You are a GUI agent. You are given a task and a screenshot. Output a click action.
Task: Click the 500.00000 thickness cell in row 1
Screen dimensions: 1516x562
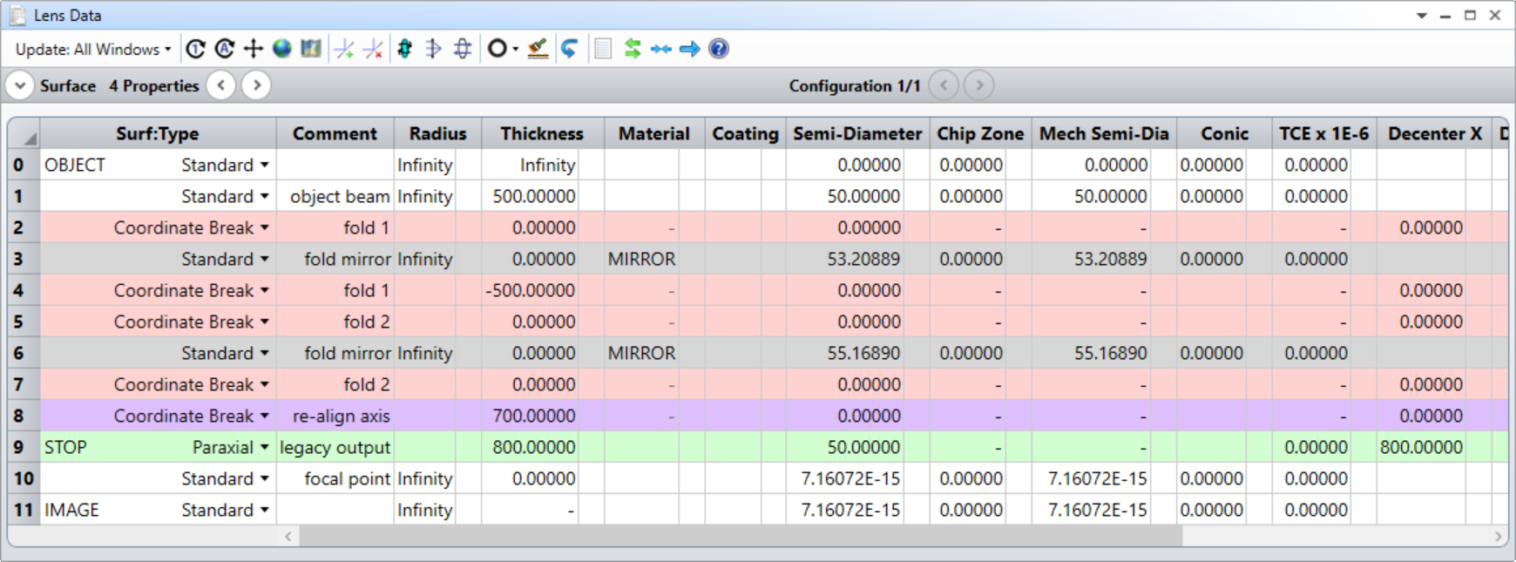pyautogui.click(x=530, y=196)
